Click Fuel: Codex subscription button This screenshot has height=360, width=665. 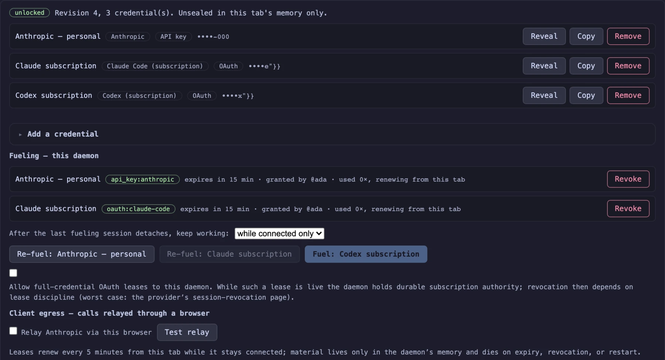(x=366, y=254)
